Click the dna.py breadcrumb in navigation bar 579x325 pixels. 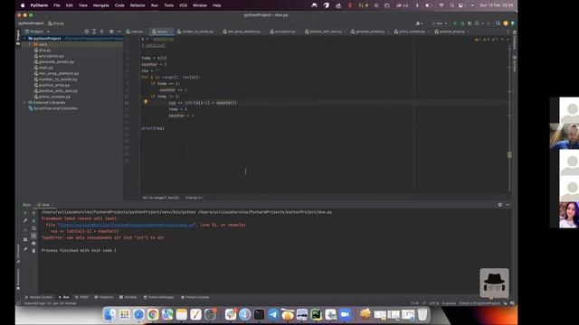pos(56,23)
